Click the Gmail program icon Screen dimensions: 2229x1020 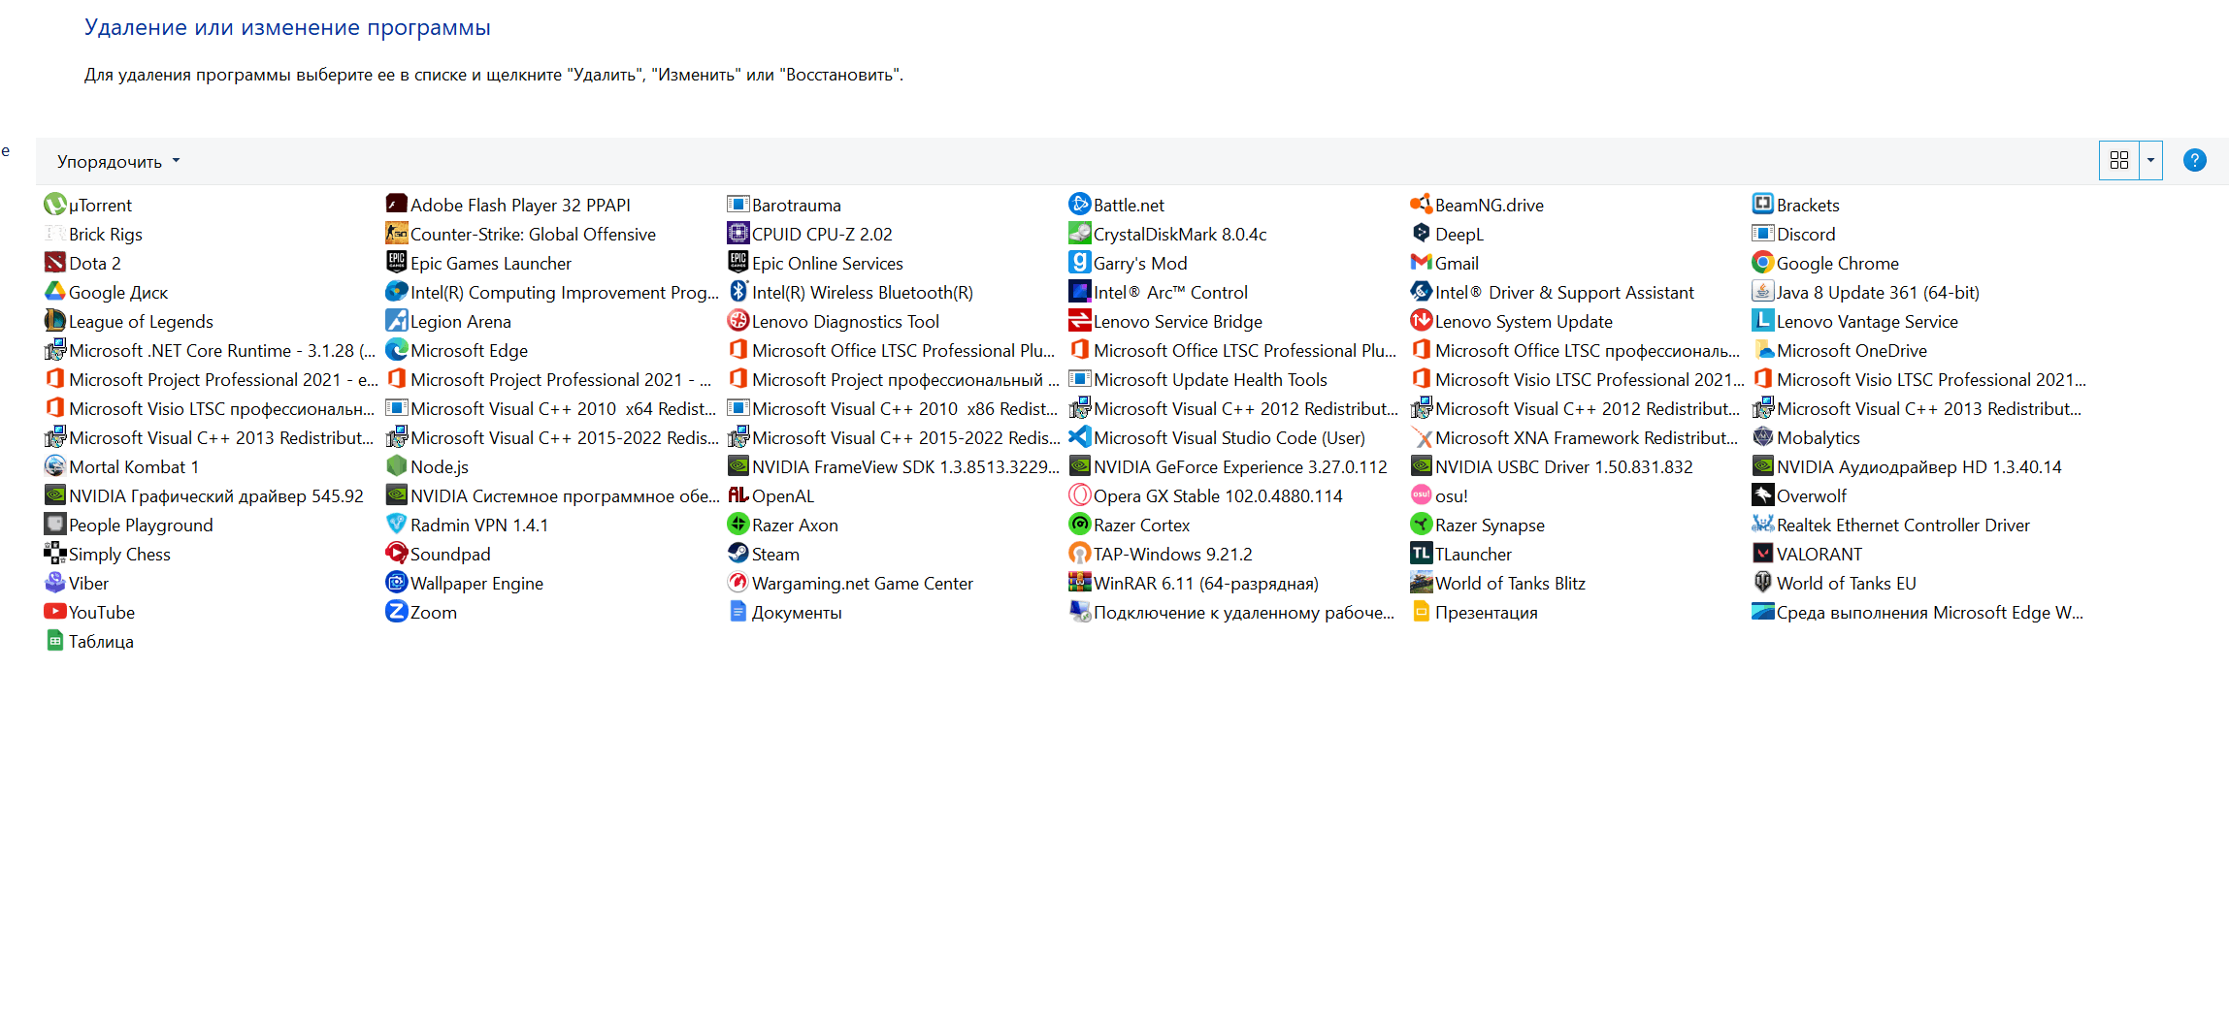coord(1422,263)
